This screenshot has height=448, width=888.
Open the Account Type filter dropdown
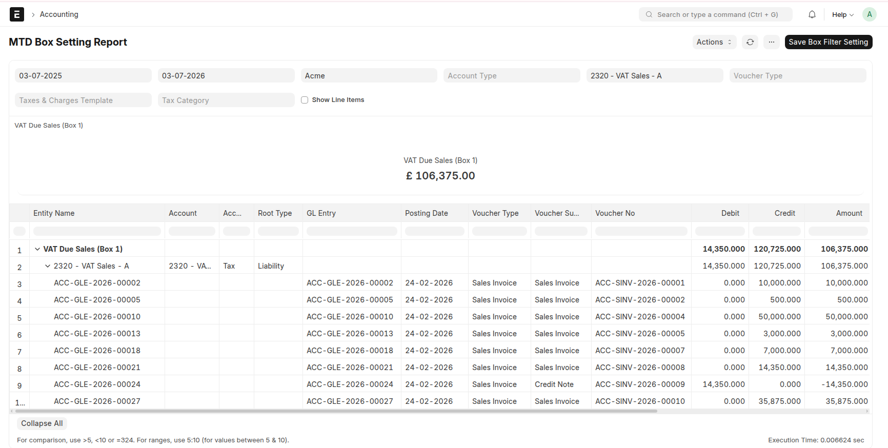tap(512, 75)
